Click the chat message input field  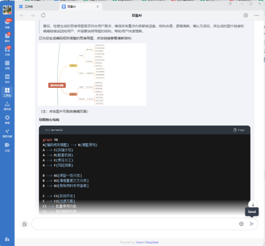tap(134, 224)
